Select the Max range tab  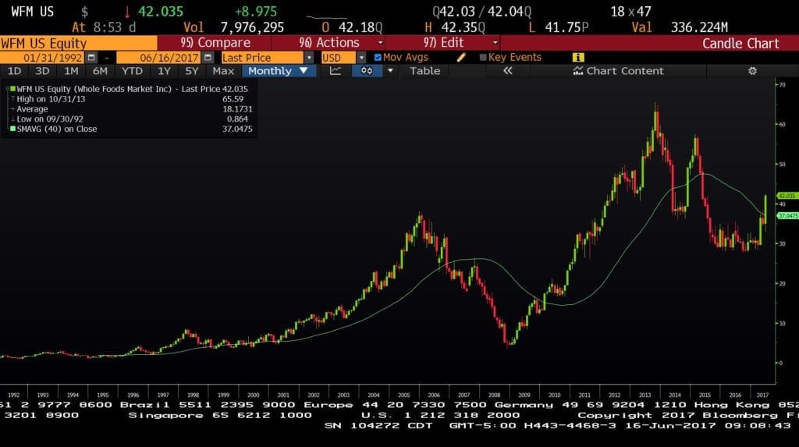tap(223, 71)
